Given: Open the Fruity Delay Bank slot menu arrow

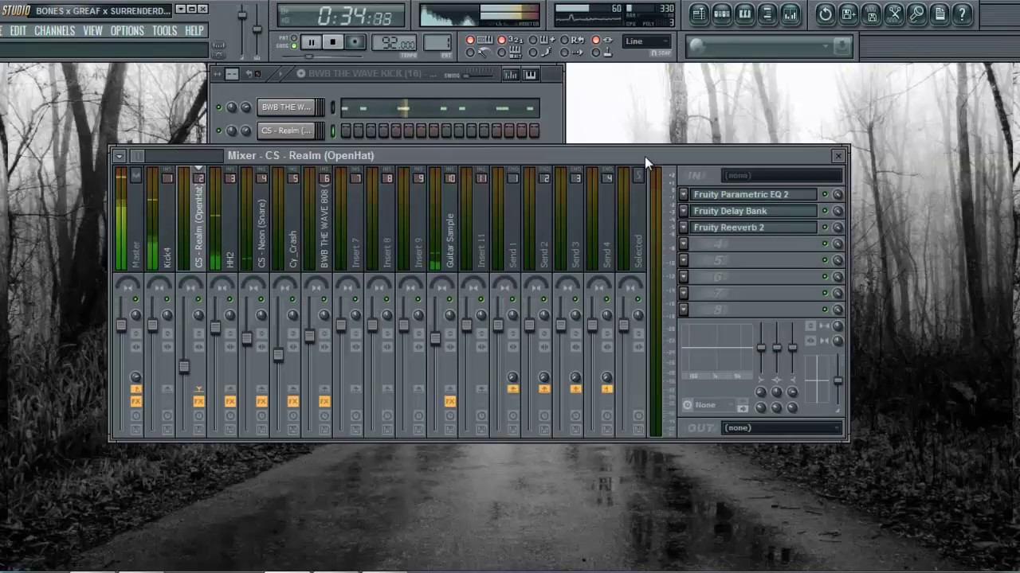Looking at the screenshot, I should click(x=684, y=211).
